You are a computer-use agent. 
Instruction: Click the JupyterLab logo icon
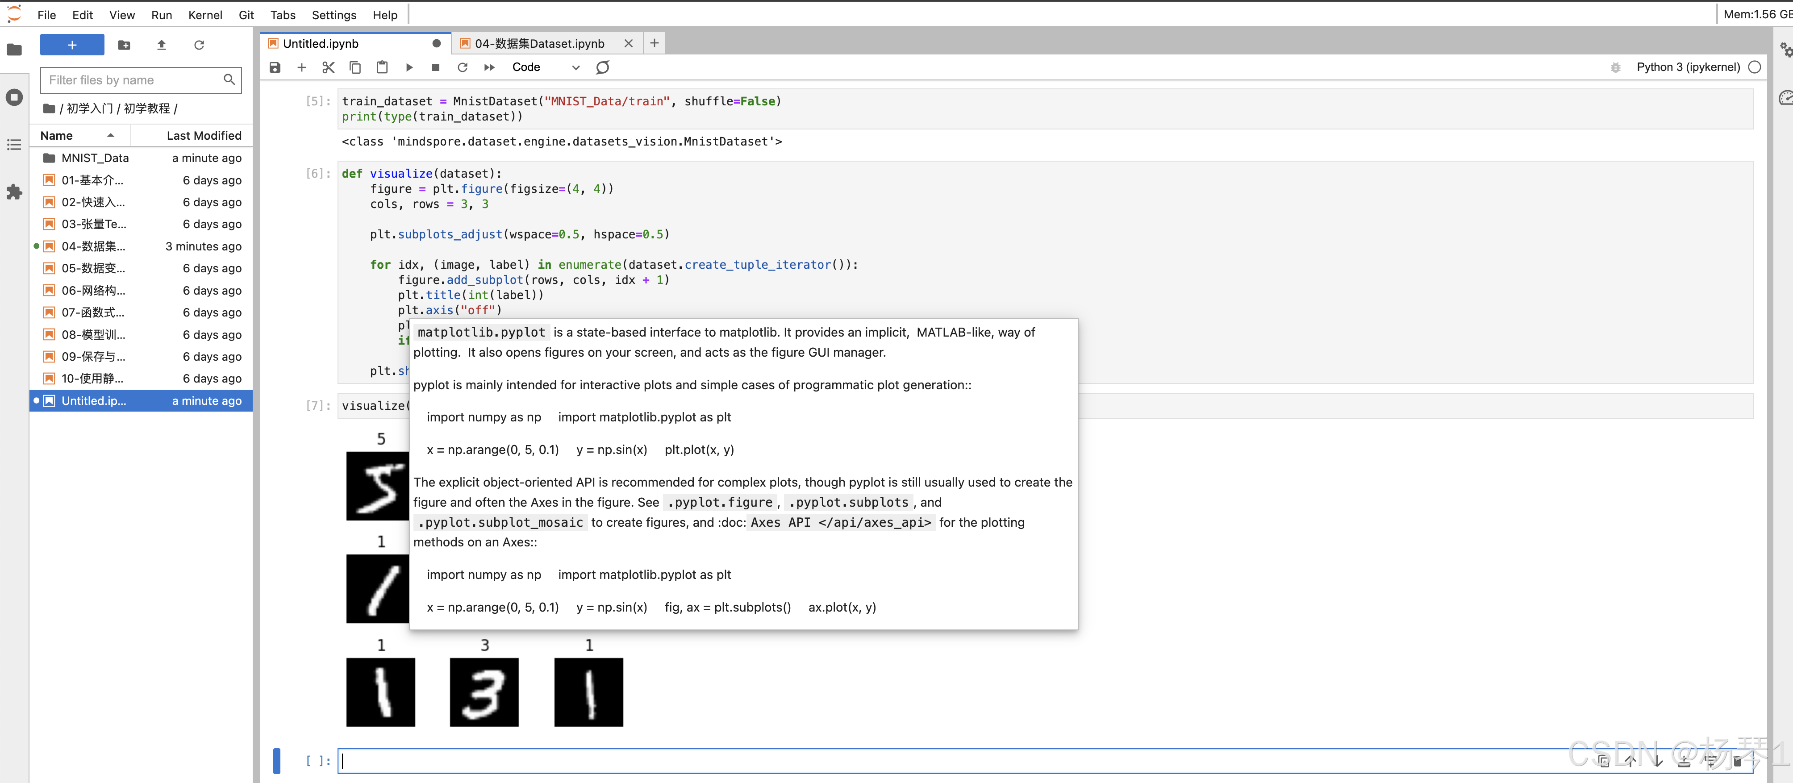(x=14, y=14)
